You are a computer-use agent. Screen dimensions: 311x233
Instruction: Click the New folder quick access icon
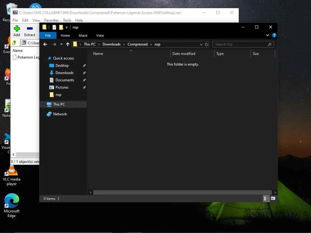coord(61,27)
